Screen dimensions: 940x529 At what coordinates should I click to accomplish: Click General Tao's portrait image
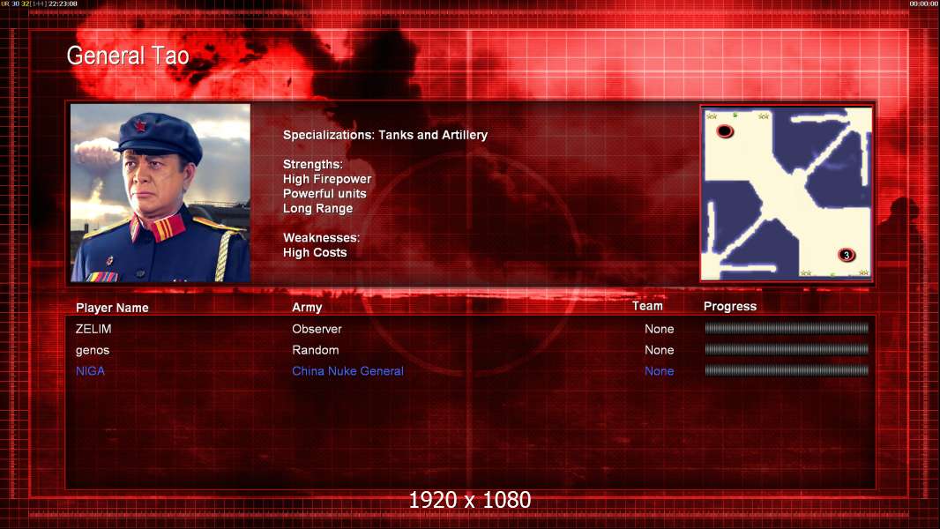[160, 192]
